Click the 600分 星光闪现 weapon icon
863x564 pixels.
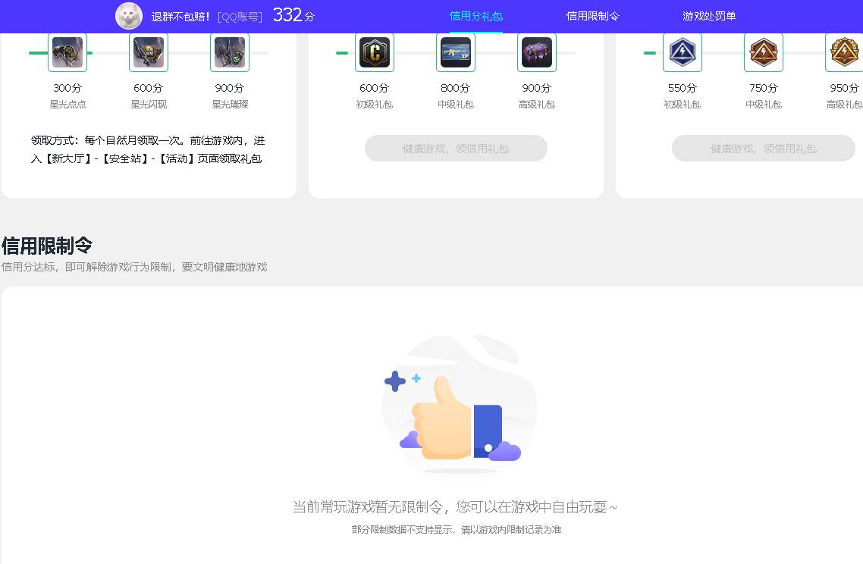[x=149, y=52]
